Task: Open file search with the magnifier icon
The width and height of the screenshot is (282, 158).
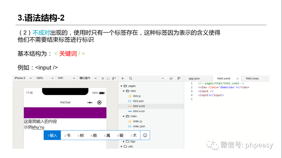Action: (x=131, y=78)
